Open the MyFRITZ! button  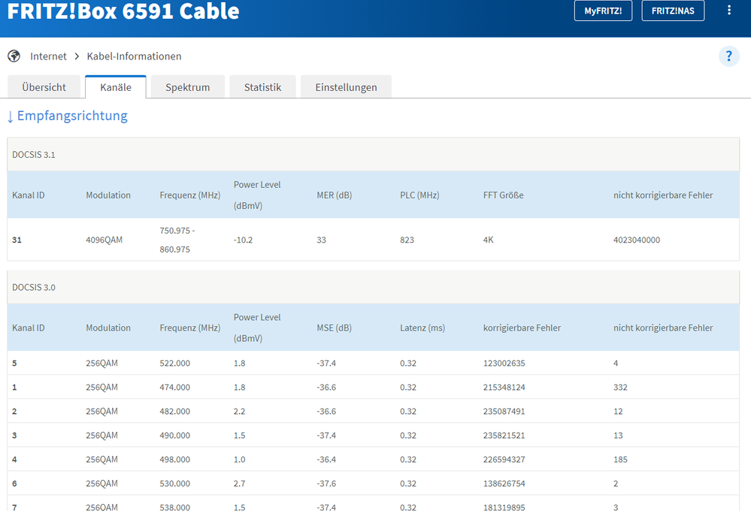(603, 11)
